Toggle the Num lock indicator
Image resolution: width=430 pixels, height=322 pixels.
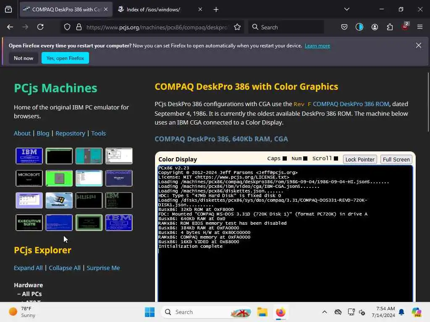click(305, 158)
